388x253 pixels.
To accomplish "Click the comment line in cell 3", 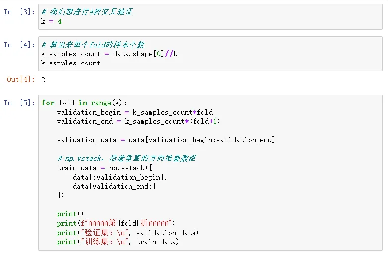I will [87, 12].
